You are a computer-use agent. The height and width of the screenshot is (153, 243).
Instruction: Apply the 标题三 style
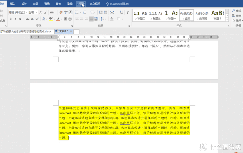(155, 15)
